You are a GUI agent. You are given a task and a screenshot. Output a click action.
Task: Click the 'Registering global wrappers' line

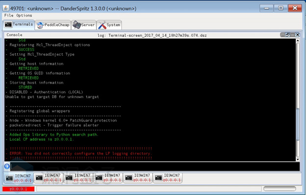pyautogui.click(x=40, y=111)
